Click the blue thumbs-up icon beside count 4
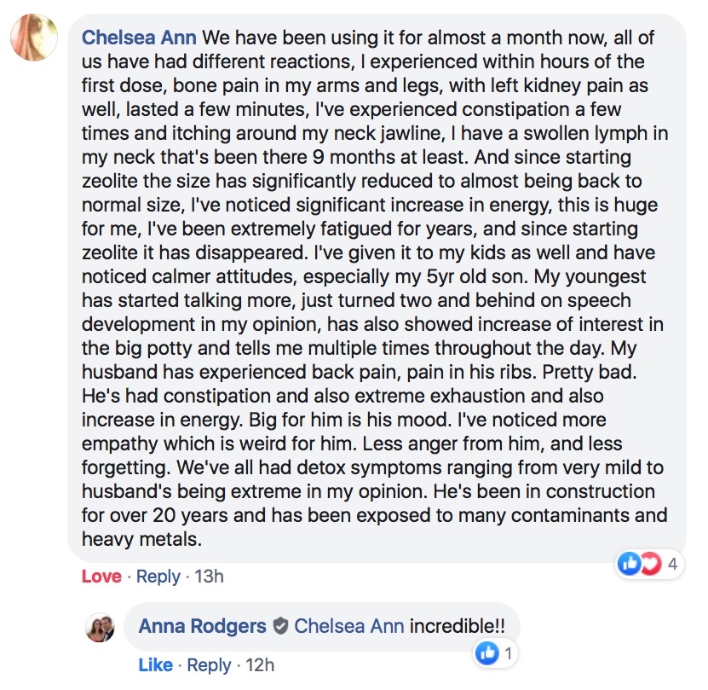The image size is (708, 690). click(630, 564)
